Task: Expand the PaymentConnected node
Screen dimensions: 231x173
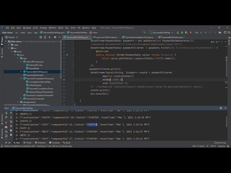Action: coord(21,98)
